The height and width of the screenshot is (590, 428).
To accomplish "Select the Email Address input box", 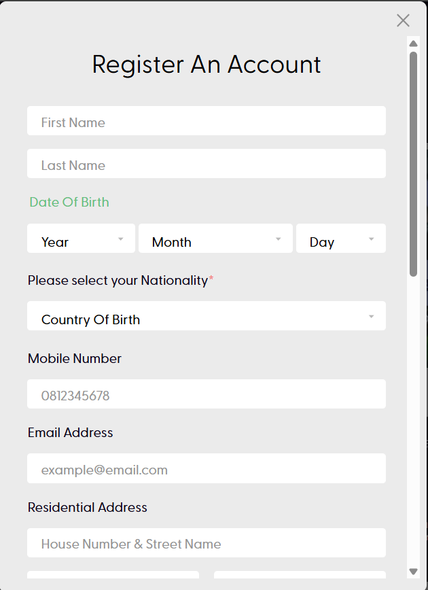I will [206, 468].
